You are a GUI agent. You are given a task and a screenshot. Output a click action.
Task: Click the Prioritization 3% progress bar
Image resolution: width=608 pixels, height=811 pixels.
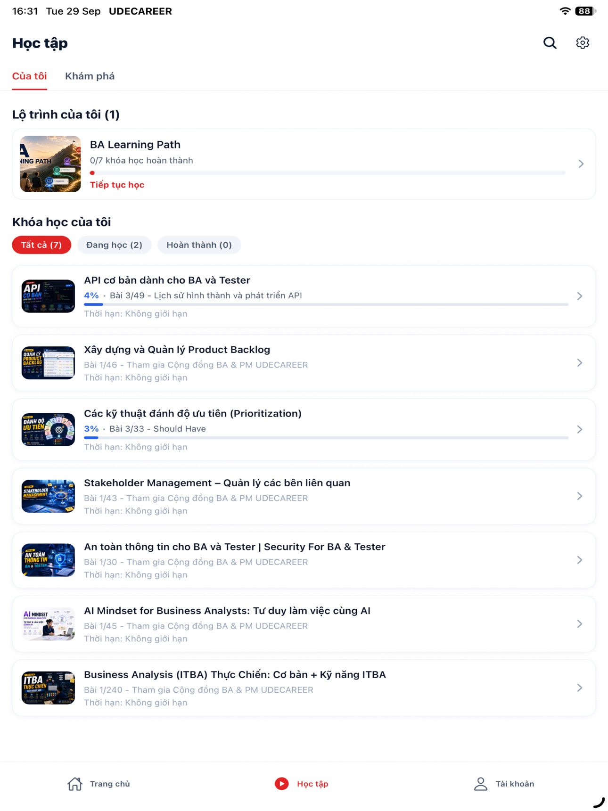[326, 438]
